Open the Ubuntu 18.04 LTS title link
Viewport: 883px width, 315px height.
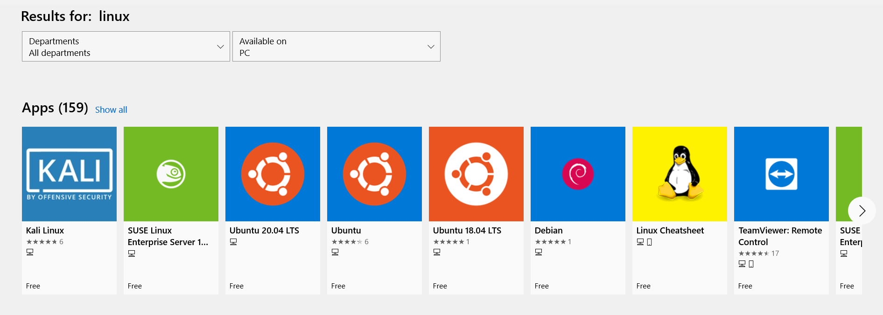point(467,230)
